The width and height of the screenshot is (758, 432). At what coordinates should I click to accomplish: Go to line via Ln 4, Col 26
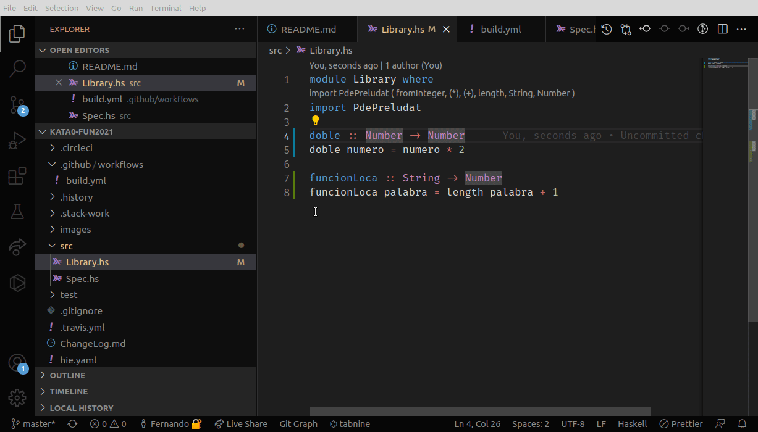coord(477,424)
